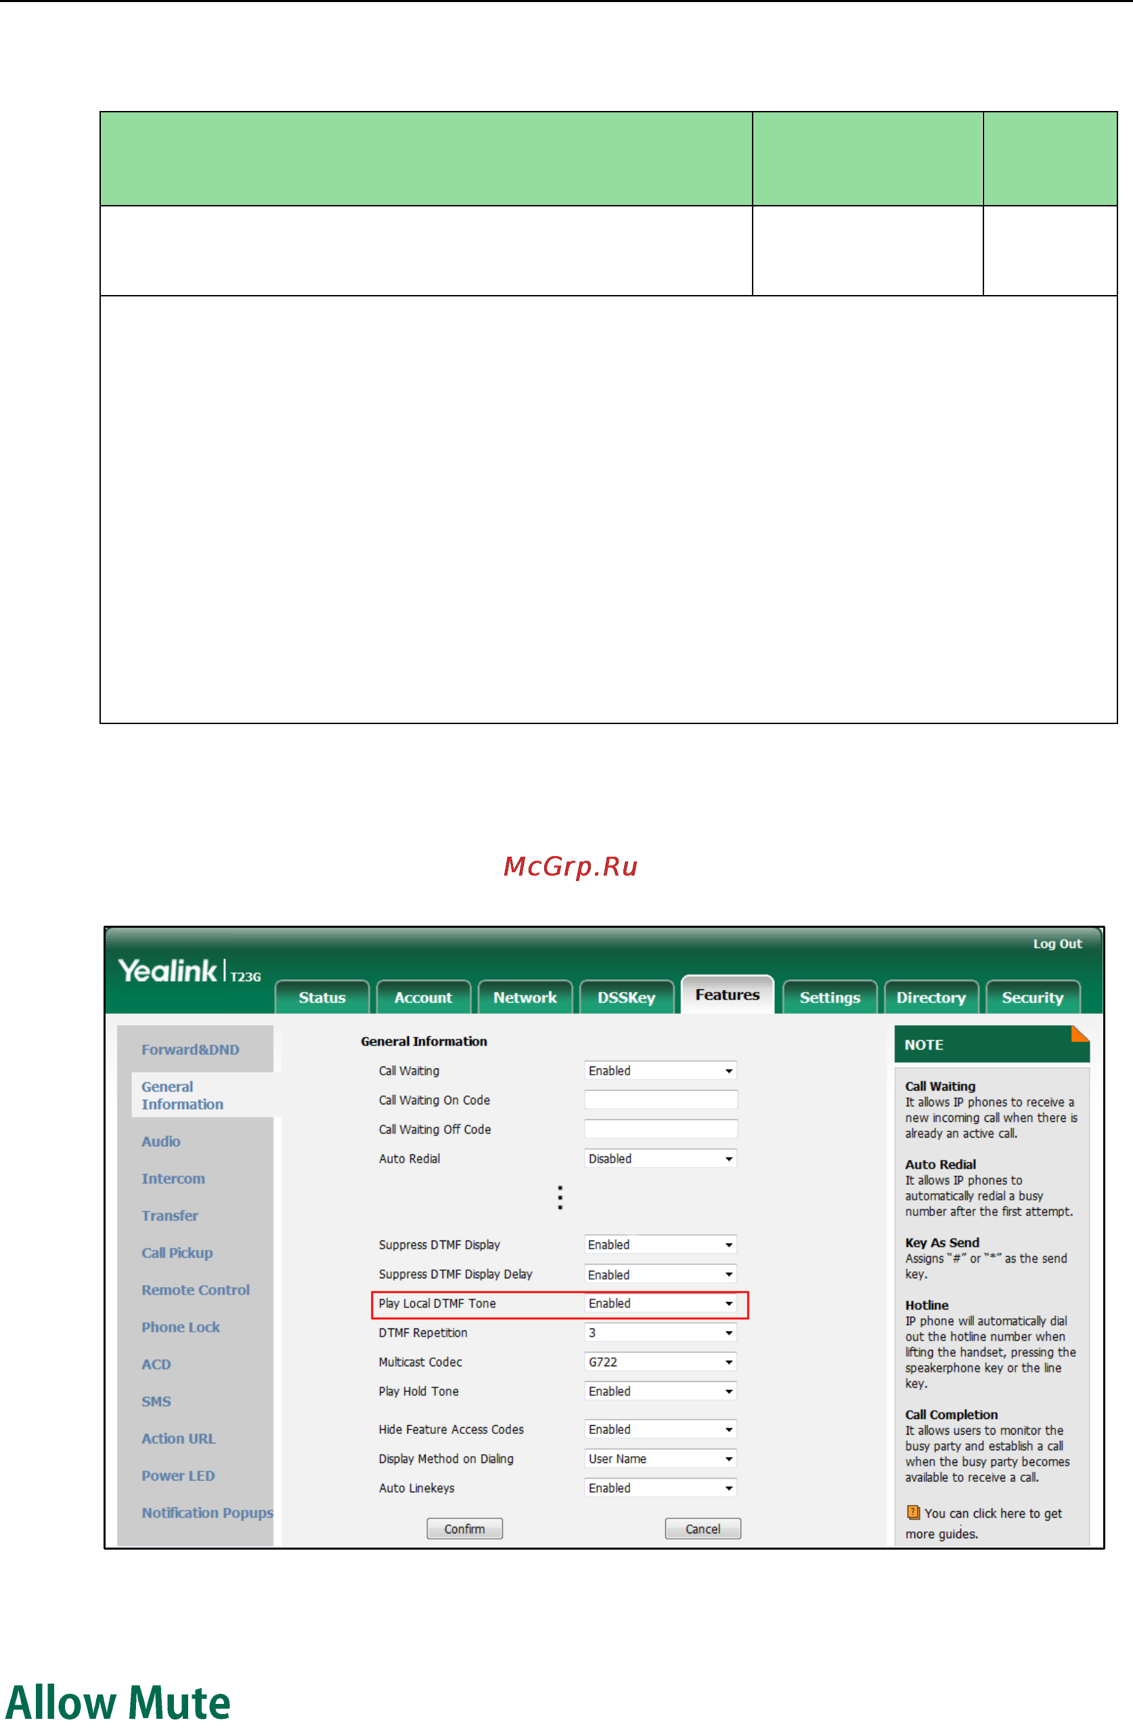
Task: Click the guide book icon in NOTE panel
Action: coord(912,1512)
